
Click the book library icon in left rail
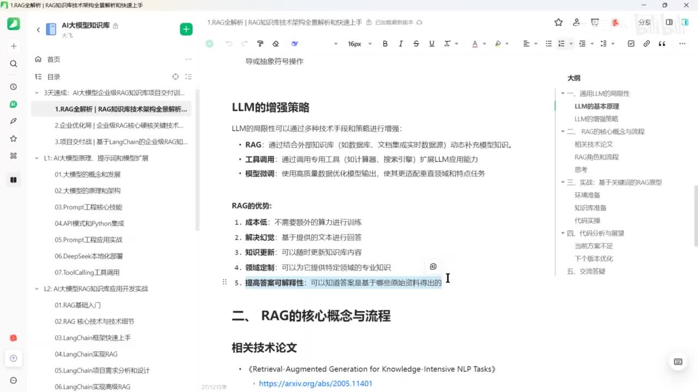pos(14,180)
